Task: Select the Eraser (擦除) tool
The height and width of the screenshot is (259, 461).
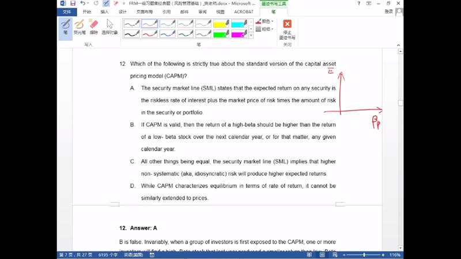Action: [93, 27]
